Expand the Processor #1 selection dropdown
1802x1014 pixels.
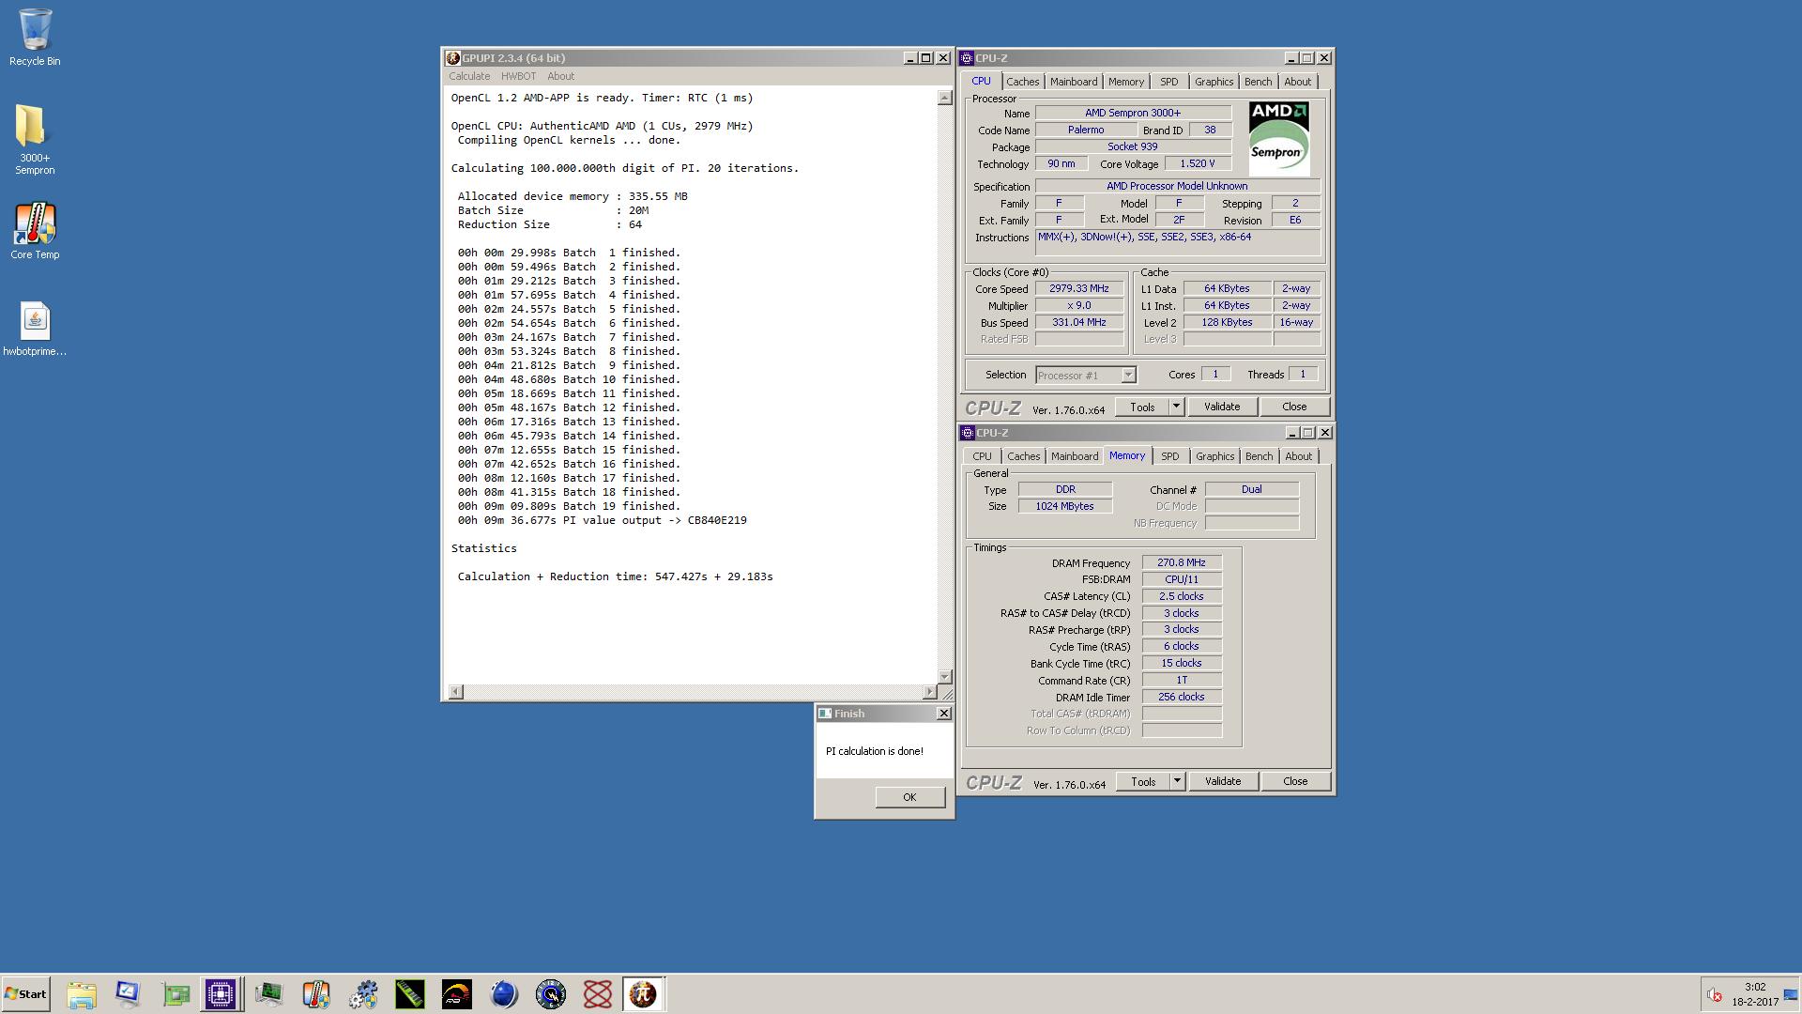point(1128,376)
